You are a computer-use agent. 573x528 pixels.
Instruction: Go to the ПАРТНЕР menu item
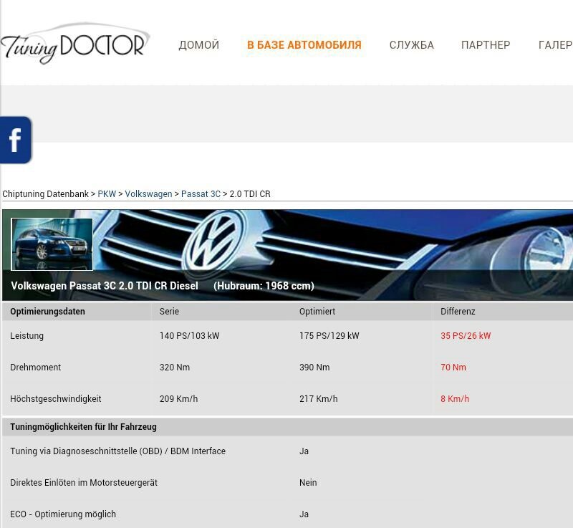[486, 45]
